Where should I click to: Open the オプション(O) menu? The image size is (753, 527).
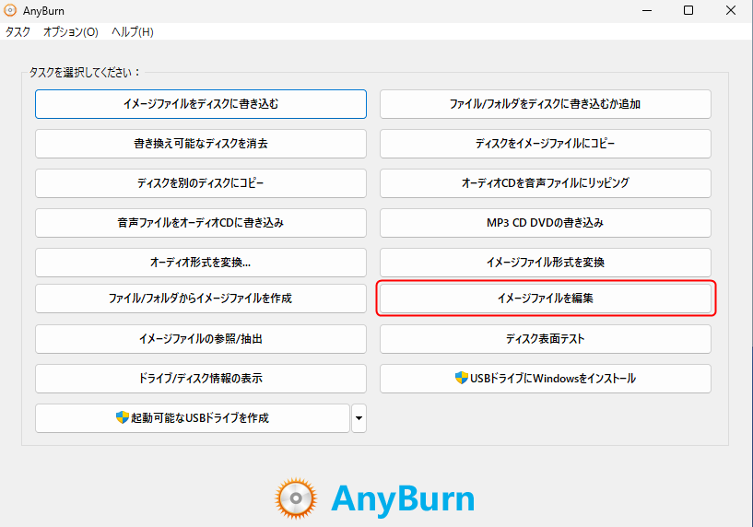tap(71, 31)
